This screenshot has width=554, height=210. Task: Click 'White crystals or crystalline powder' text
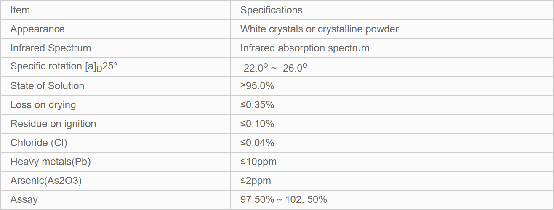click(319, 29)
